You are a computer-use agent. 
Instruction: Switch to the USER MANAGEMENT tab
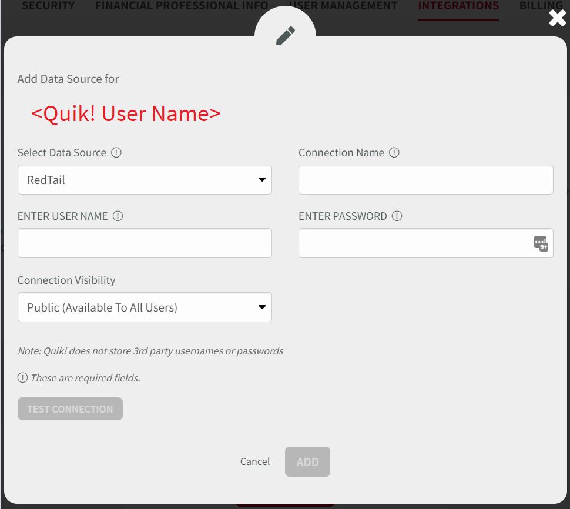point(343,5)
